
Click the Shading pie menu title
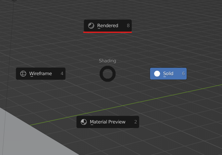[107, 61]
